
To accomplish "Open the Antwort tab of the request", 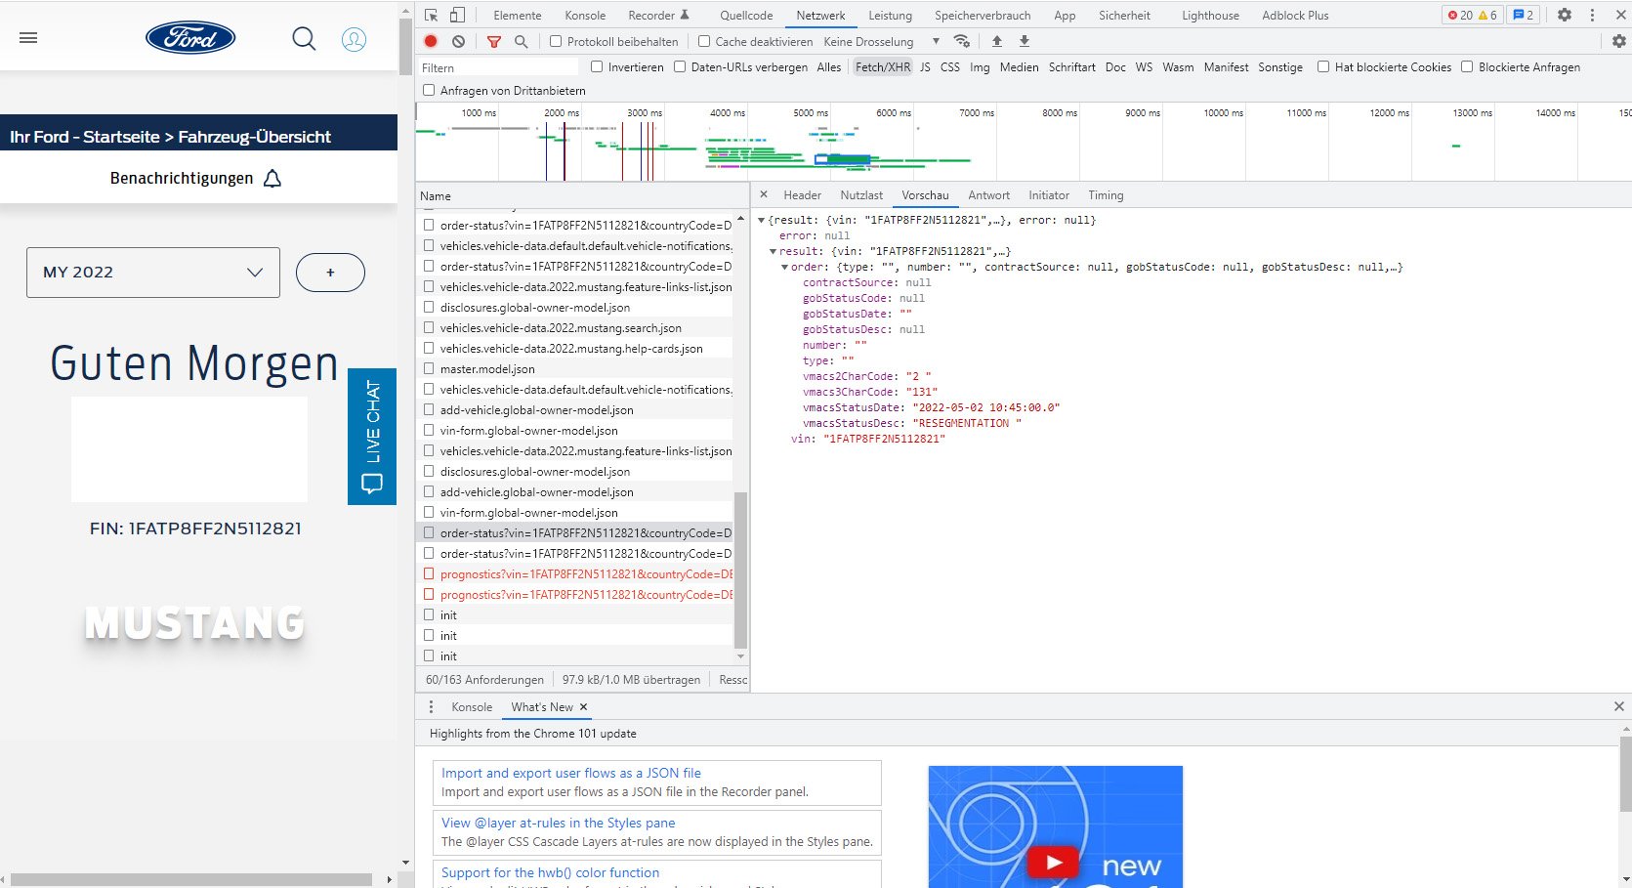I will (x=988, y=195).
